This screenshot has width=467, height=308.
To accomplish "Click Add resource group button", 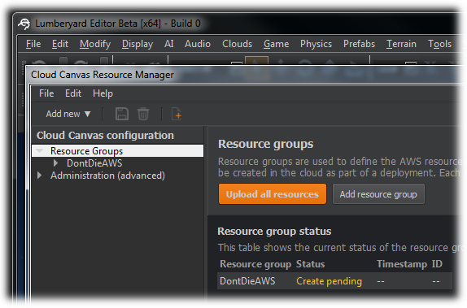I will pyautogui.click(x=378, y=194).
